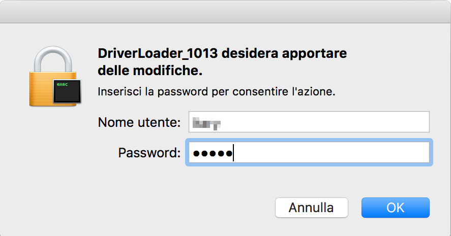Click the DriverLoader_1013 heading text
Screen dimensions: 451x236
(158, 53)
